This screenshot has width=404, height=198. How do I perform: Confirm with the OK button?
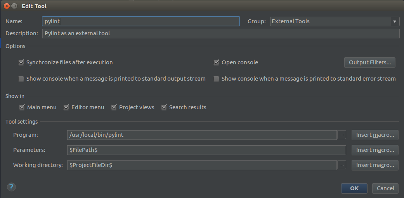[354, 188]
